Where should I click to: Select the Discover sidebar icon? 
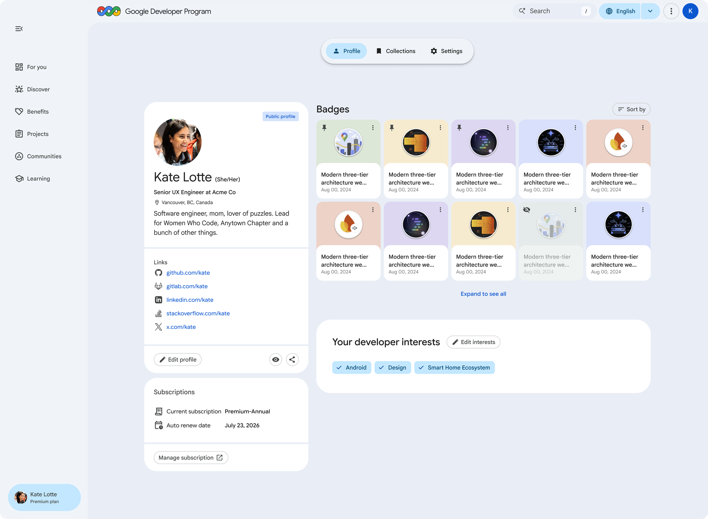pos(19,89)
